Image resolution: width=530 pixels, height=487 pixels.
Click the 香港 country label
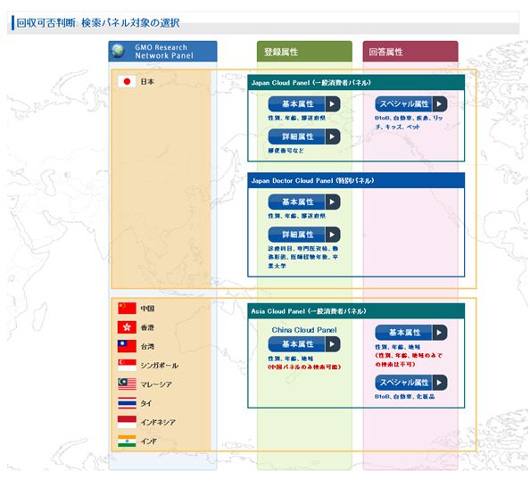pos(147,327)
